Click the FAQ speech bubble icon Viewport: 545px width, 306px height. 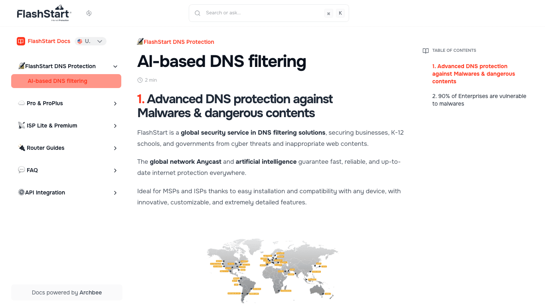point(22,170)
